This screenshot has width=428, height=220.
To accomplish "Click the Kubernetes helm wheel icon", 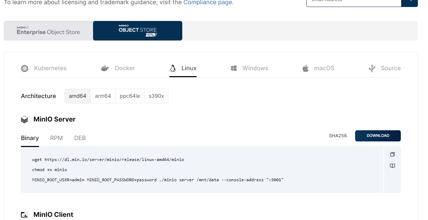I will pyautogui.click(x=24, y=68).
